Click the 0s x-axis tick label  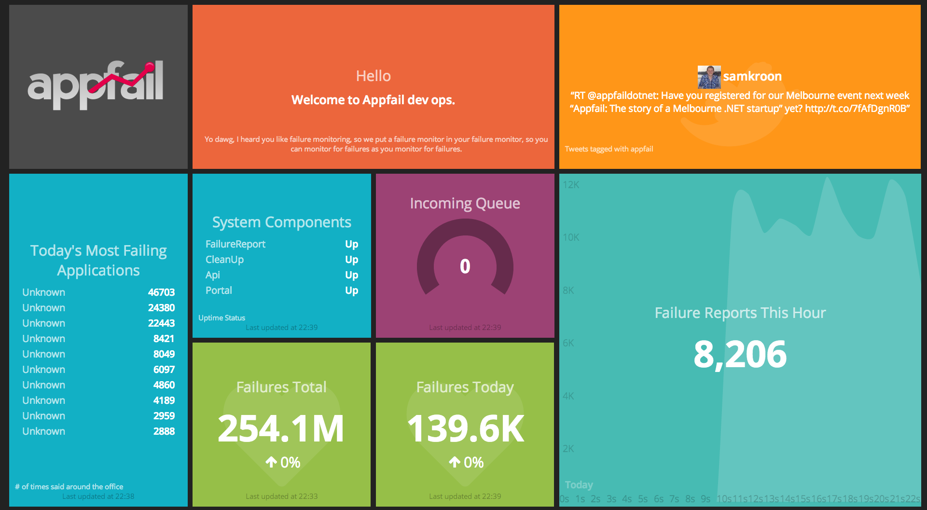pyautogui.click(x=565, y=499)
